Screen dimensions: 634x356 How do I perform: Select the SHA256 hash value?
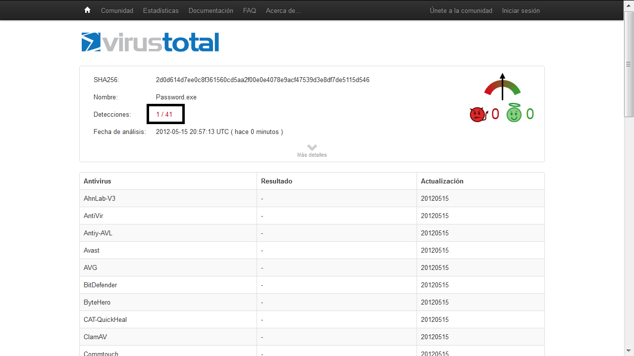pos(263,80)
